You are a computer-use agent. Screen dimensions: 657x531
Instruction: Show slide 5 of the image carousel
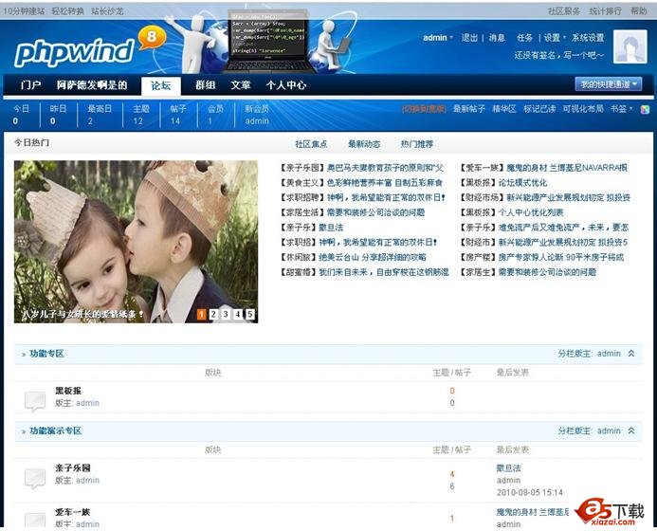pos(249,314)
